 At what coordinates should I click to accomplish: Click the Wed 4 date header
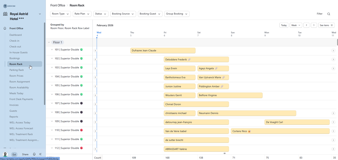[99, 34]
